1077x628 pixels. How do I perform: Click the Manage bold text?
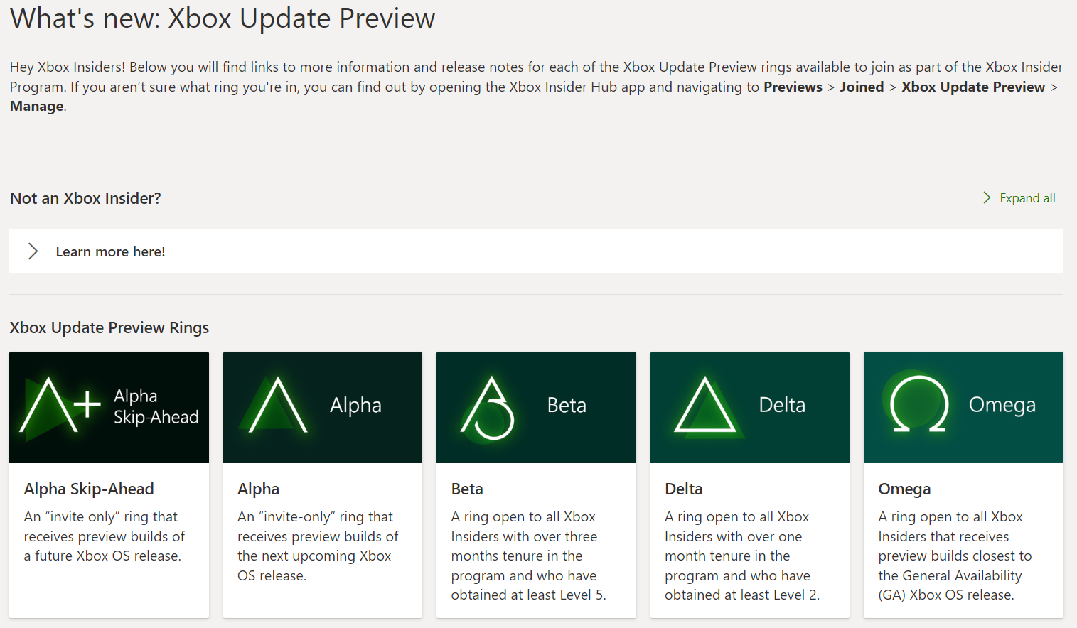pos(36,106)
